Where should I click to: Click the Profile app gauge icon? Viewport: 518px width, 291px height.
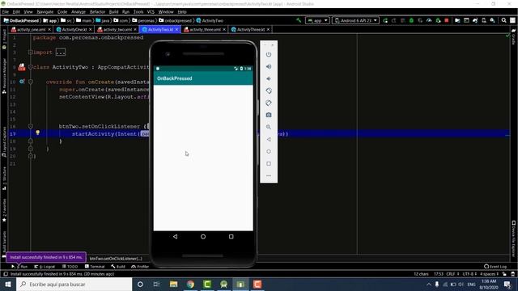(x=429, y=20)
